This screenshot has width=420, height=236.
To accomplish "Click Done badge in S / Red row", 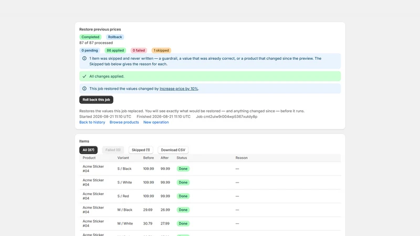I will click(x=183, y=196).
